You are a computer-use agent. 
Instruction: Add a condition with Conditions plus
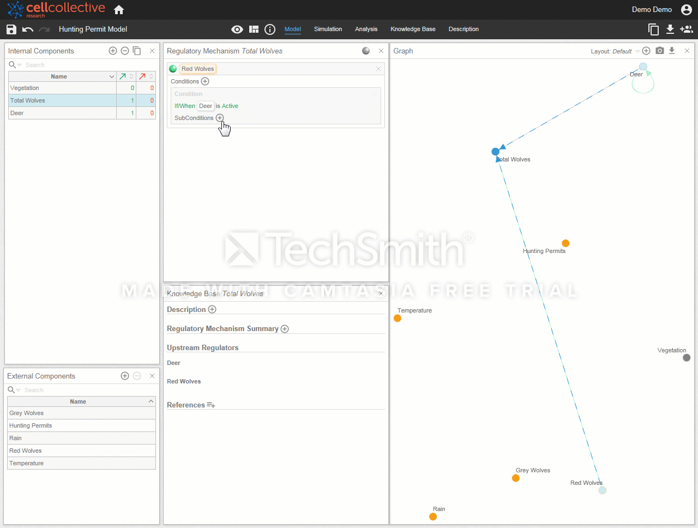click(205, 81)
